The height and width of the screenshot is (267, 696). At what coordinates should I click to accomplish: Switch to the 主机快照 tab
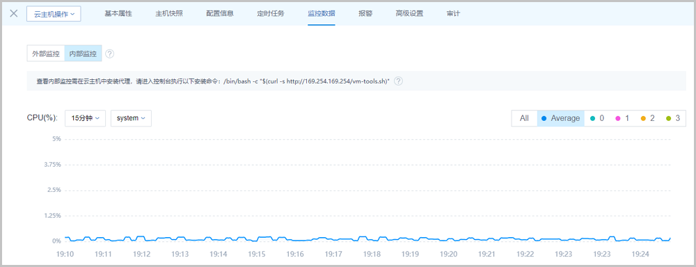click(x=169, y=13)
